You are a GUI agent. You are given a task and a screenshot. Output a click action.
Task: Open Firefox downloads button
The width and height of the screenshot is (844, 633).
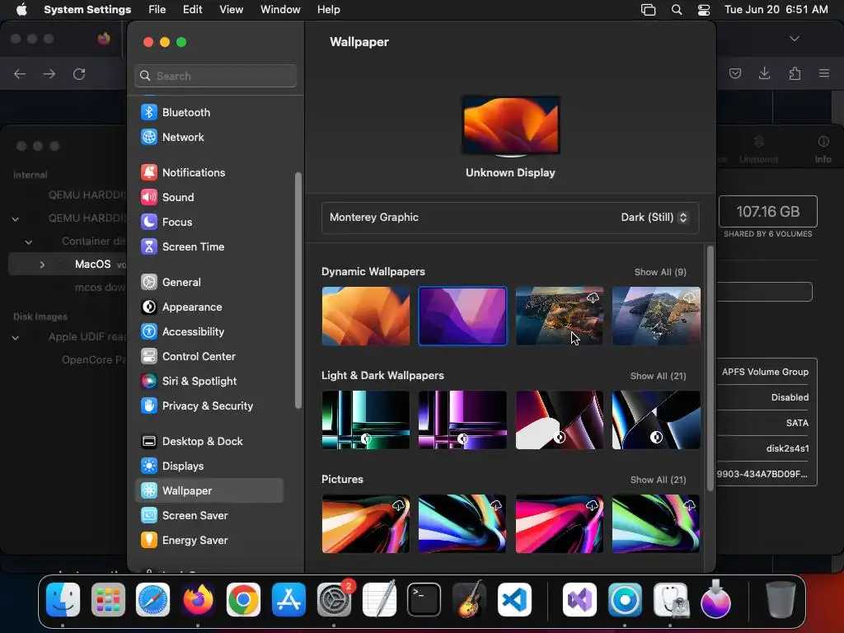[x=764, y=73]
